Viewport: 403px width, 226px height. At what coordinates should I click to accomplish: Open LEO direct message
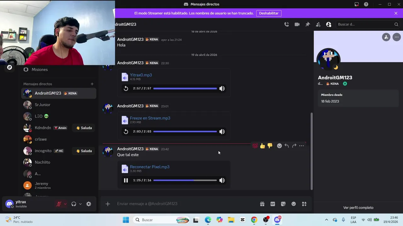[59, 116]
